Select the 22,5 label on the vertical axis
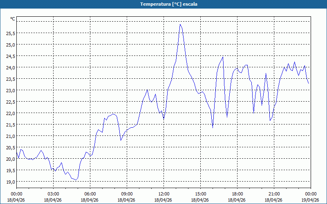 pos(11,102)
